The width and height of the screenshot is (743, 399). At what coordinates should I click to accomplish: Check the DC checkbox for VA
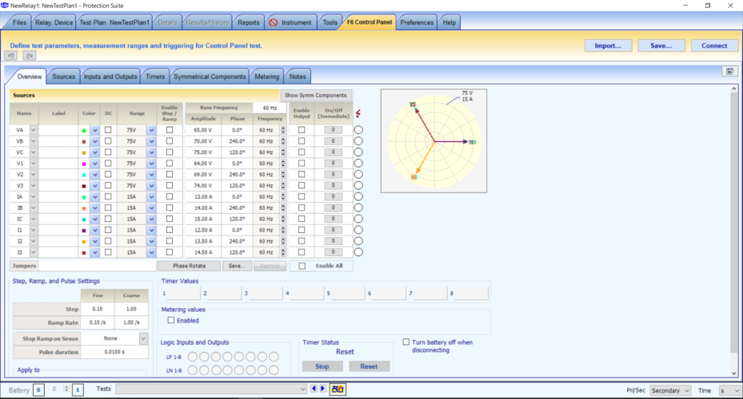coord(108,130)
